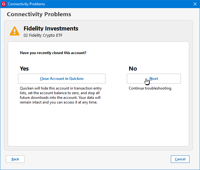
Task: Select the 02 Fidelity Crypto ETF account label
Action: [x=43, y=35]
